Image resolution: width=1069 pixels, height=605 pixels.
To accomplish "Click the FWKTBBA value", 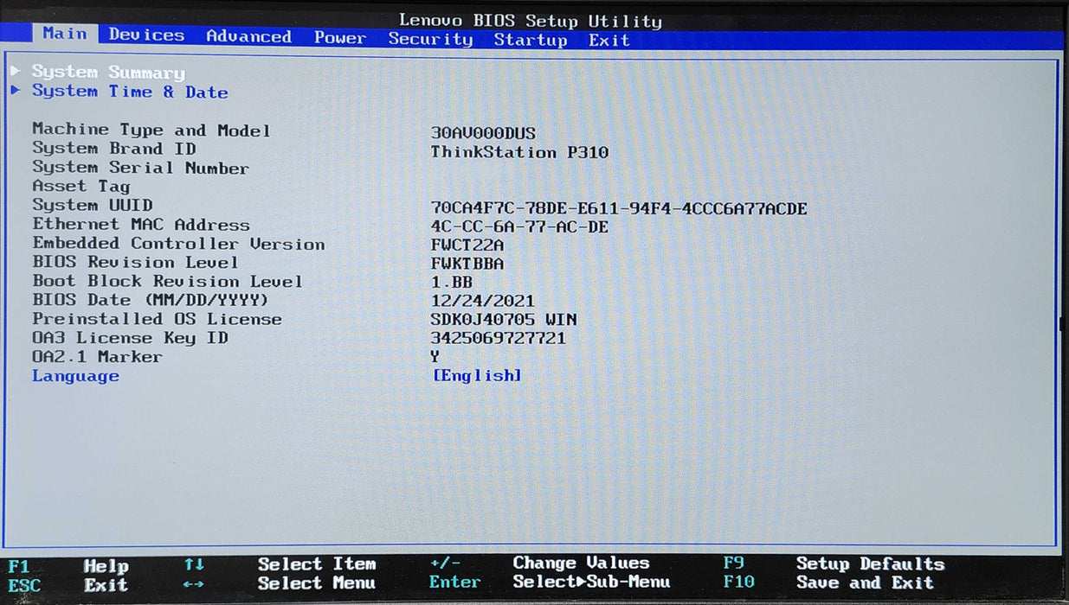I will (x=467, y=264).
